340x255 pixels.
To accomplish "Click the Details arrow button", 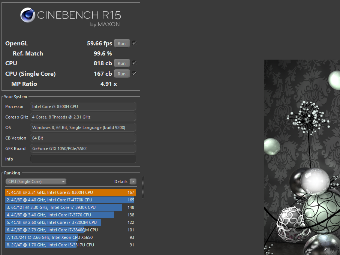I will pyautogui.click(x=133, y=181).
